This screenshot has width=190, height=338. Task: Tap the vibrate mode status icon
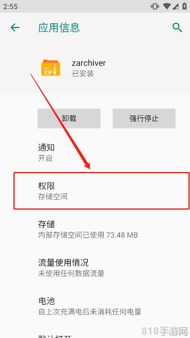(x=155, y=6)
